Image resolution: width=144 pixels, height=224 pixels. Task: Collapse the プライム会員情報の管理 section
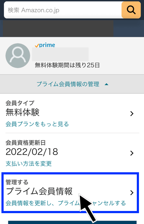pos(72,84)
